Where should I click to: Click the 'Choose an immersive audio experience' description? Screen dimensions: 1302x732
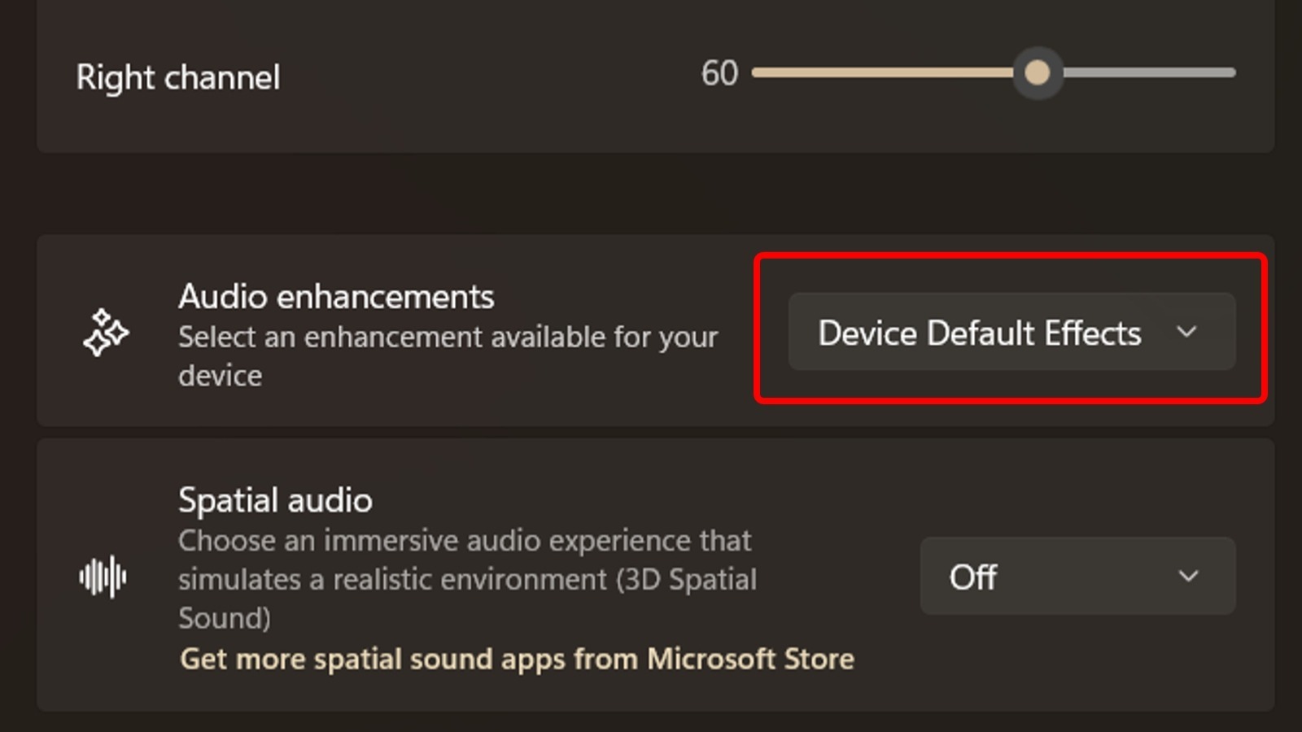464,541
